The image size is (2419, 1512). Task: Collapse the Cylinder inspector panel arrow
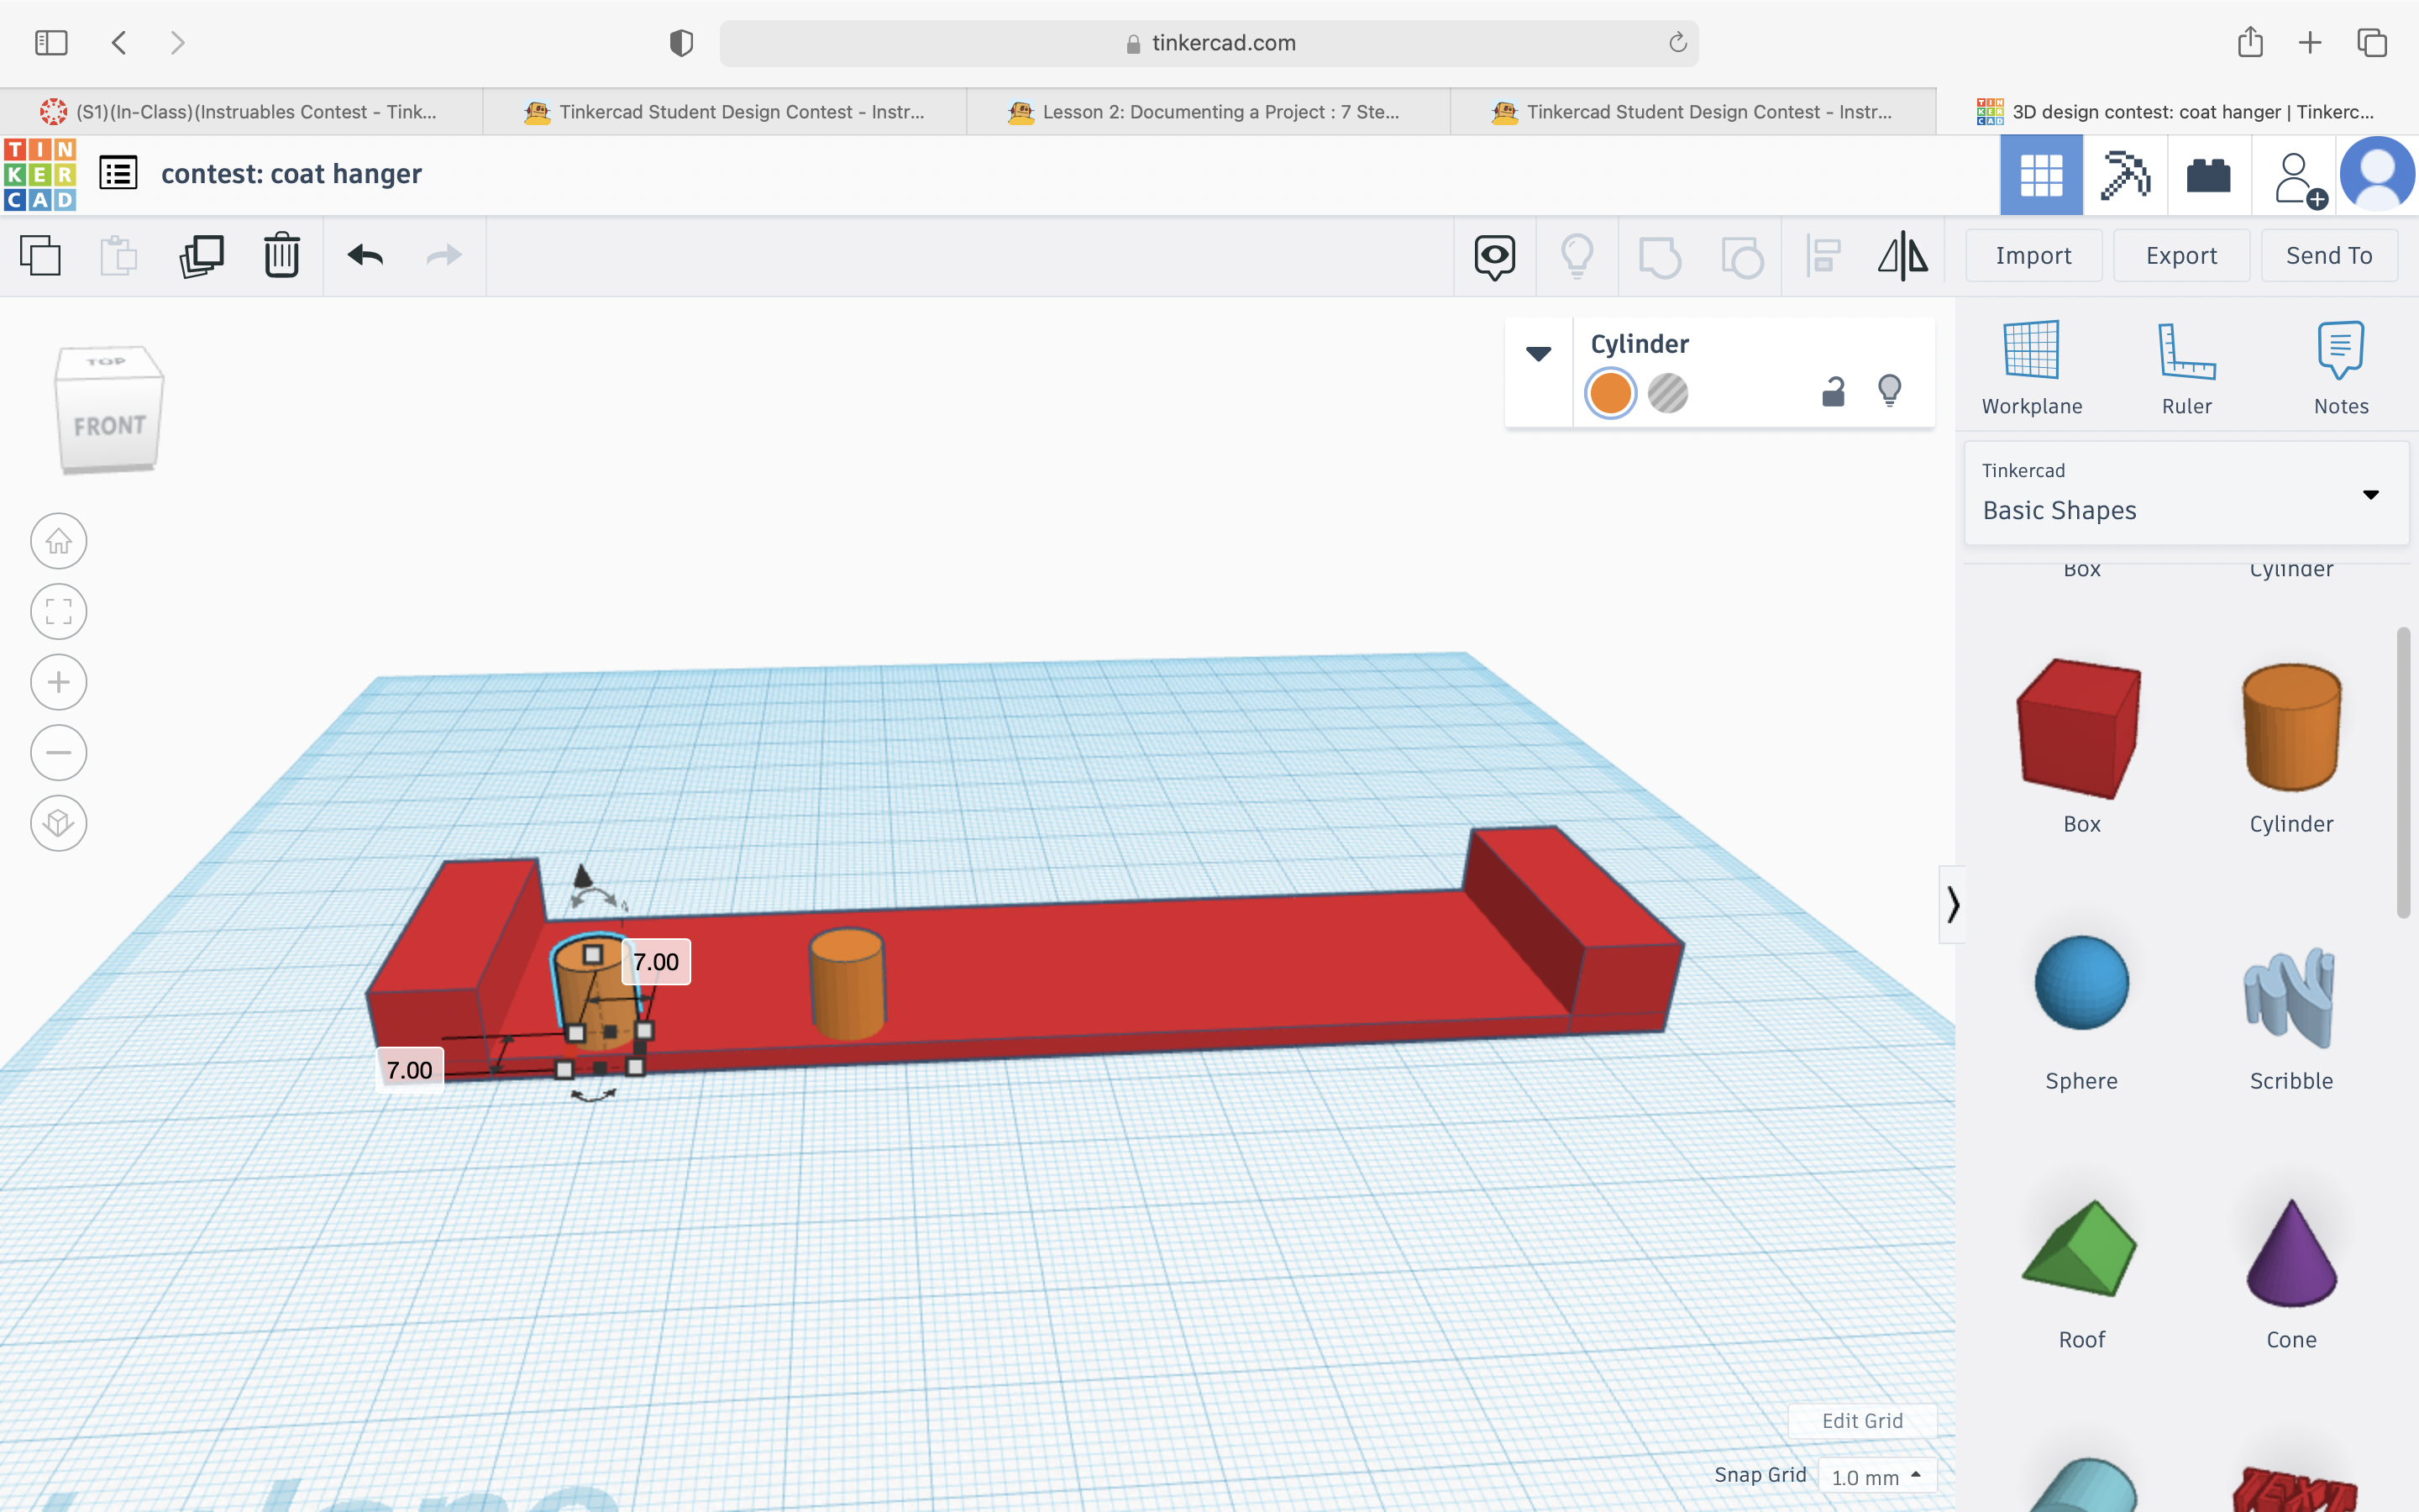point(1539,354)
